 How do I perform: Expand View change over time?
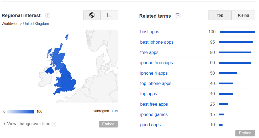point(27,124)
